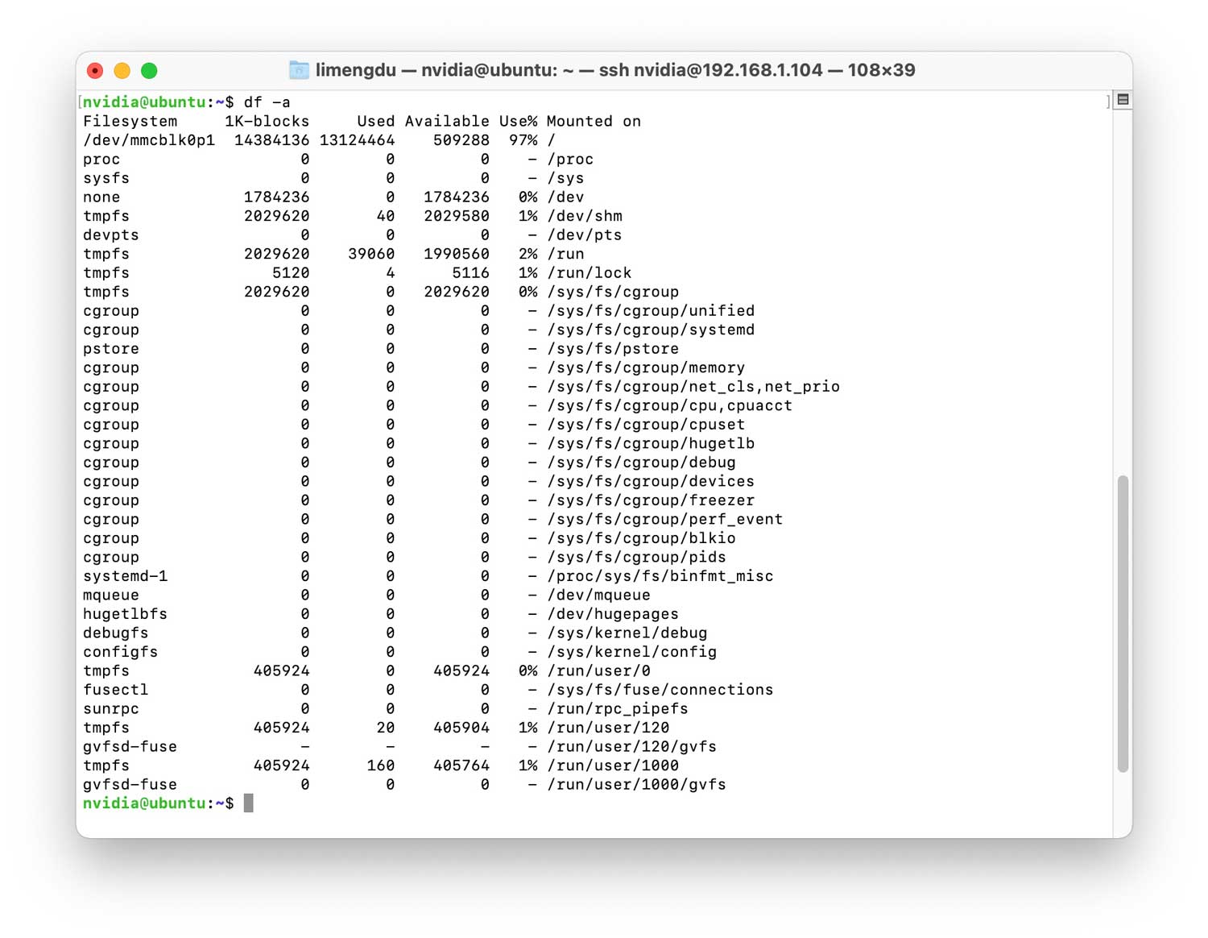Click the '/sys/fs/cgroup/hugetlb' mount path
1208x938 pixels.
651,443
